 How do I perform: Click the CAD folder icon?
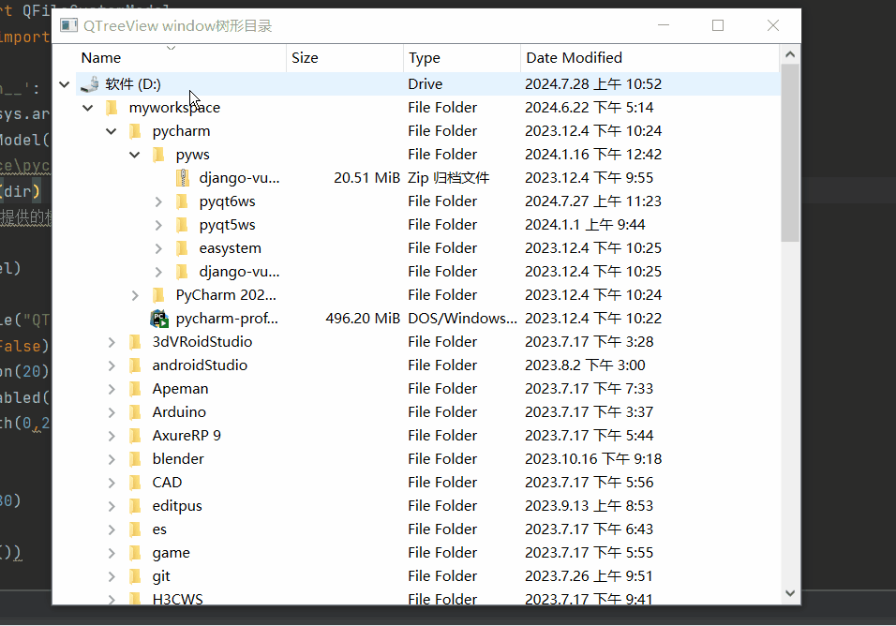point(135,482)
